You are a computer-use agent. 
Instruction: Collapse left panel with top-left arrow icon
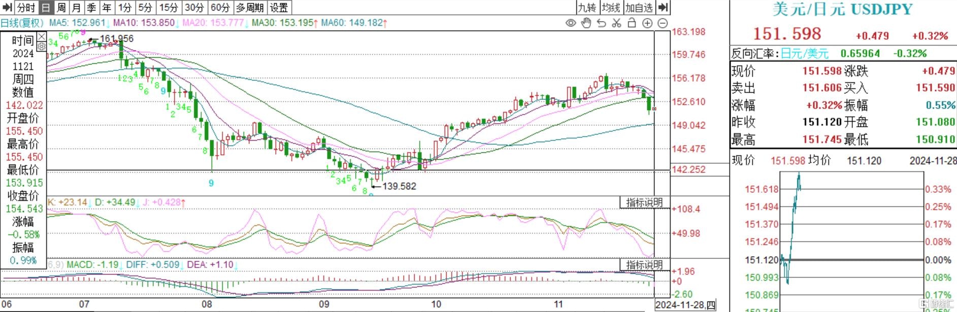tap(7, 7)
